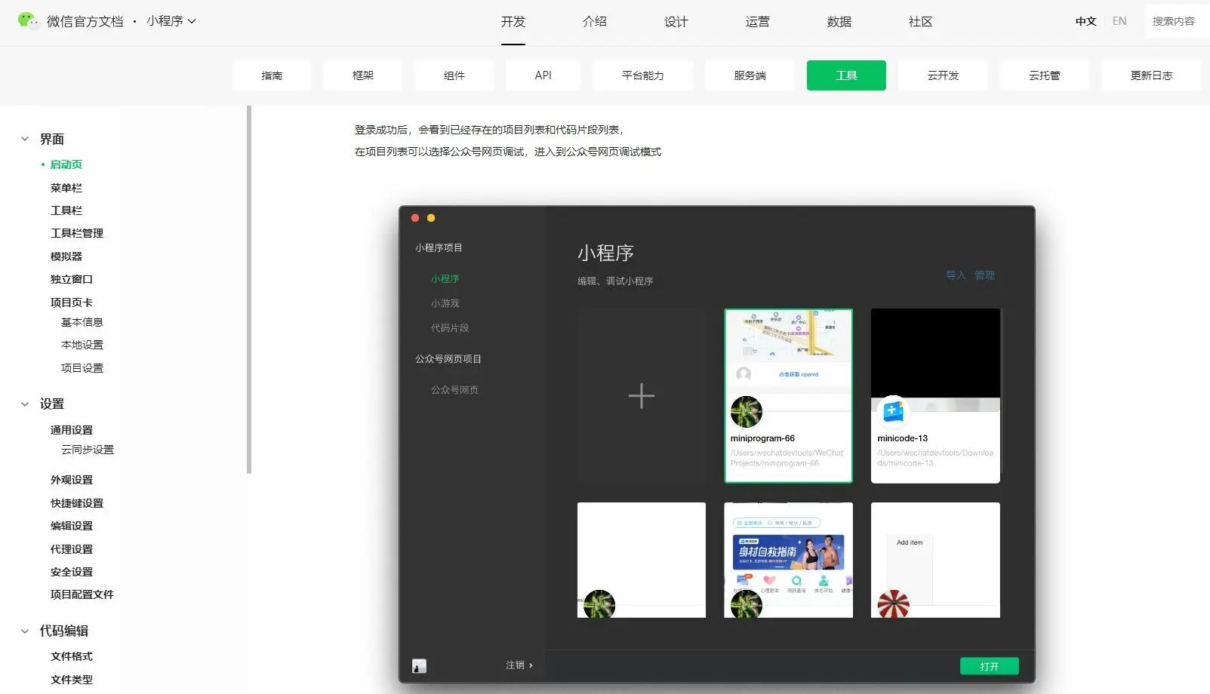Click the 导入 link to import a project
This screenshot has height=694, width=1210.
pos(956,275)
